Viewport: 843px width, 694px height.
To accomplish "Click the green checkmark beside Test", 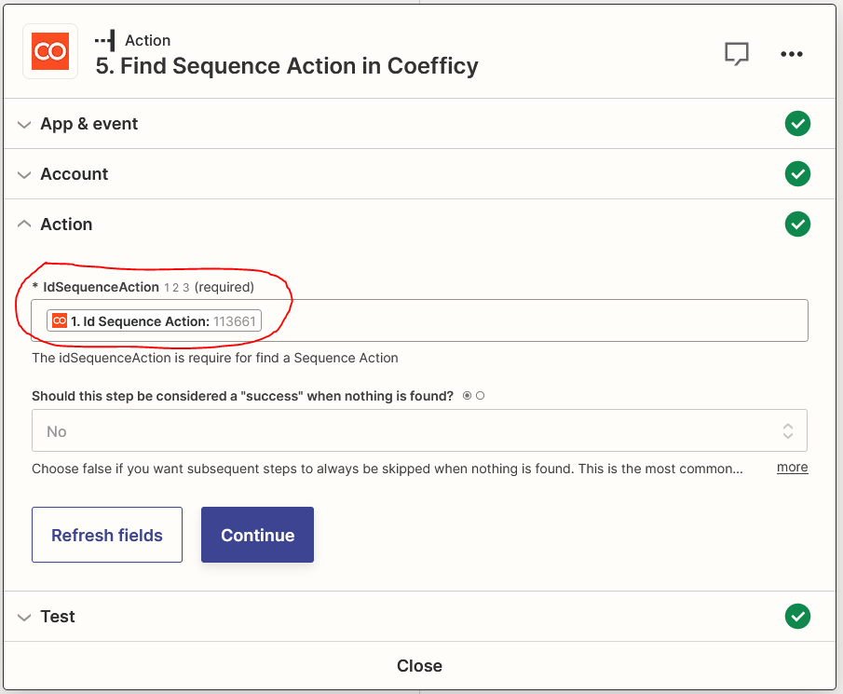I will (x=797, y=617).
